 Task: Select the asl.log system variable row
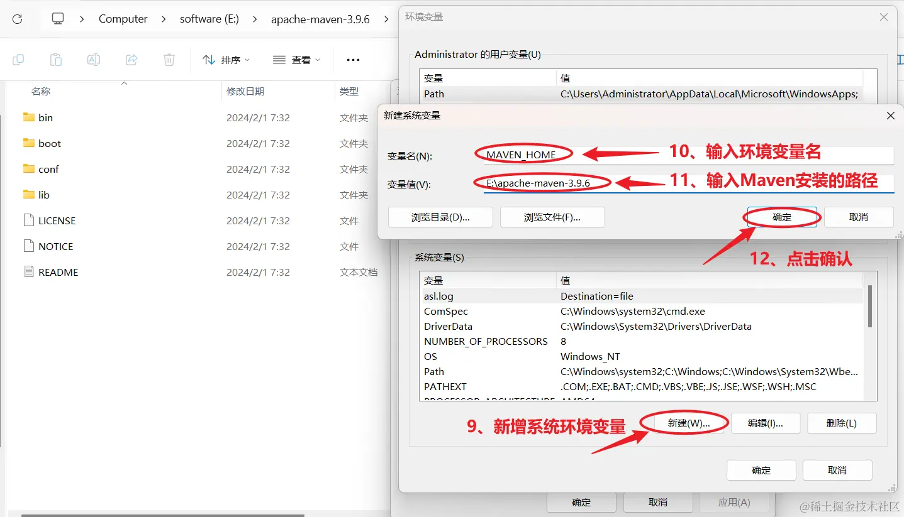(x=642, y=296)
